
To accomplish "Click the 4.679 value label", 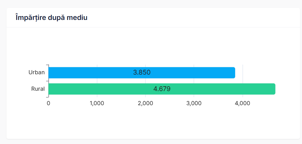I will pos(162,89).
